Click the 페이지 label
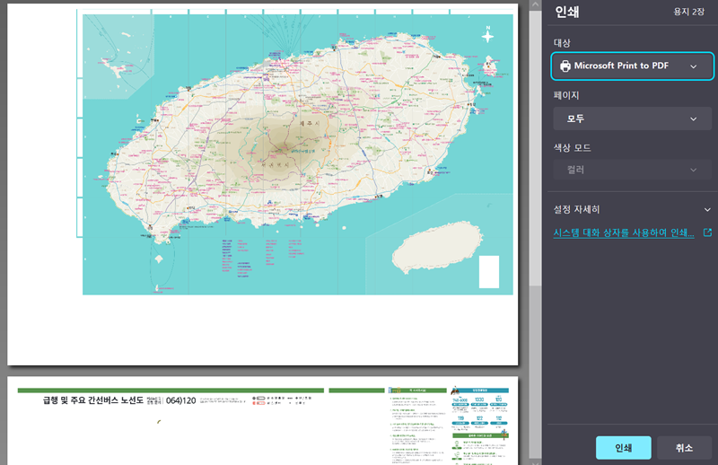Image resolution: width=718 pixels, height=465 pixels. tap(566, 95)
